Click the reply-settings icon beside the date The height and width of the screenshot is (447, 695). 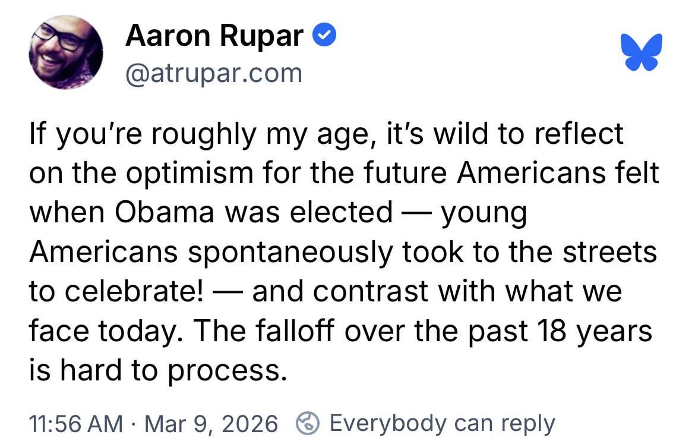point(308,423)
